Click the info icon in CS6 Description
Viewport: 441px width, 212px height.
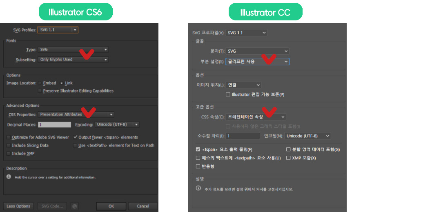(9, 177)
